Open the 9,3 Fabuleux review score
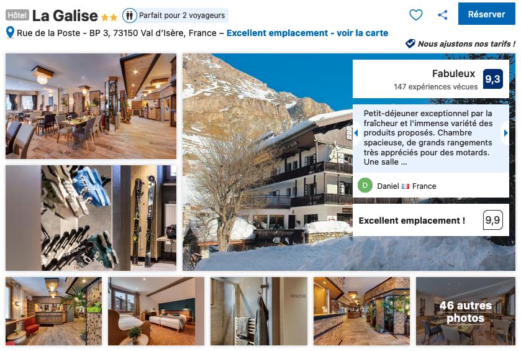 point(492,79)
